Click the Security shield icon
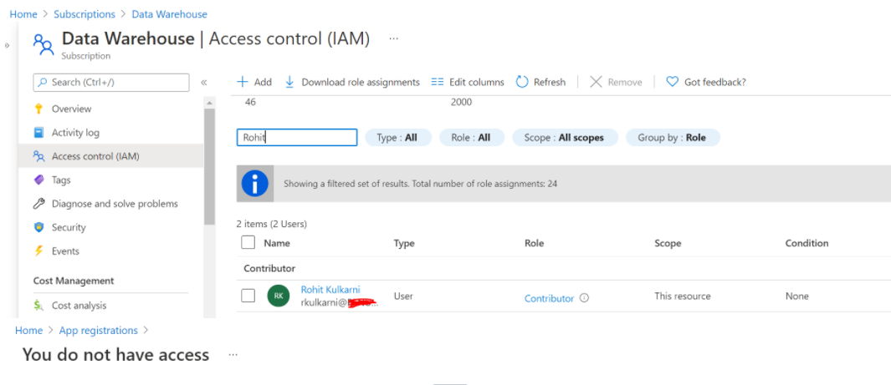The image size is (891, 385). [x=38, y=227]
